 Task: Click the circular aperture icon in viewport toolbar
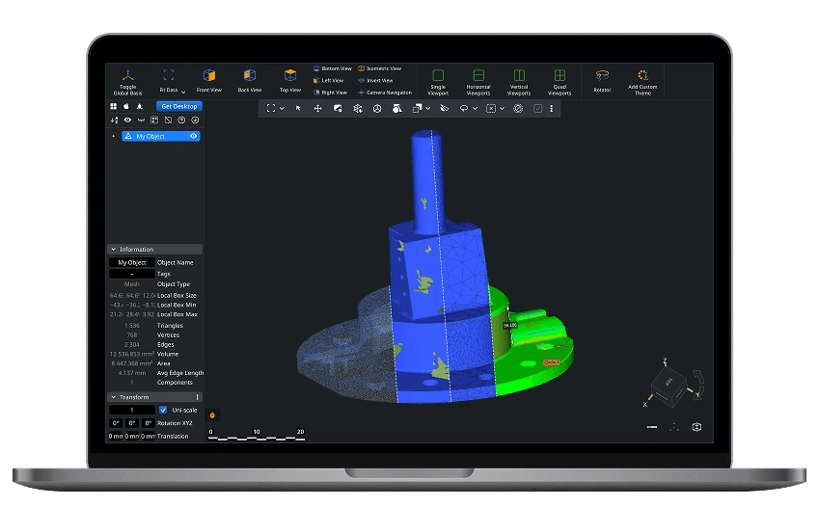(x=518, y=108)
